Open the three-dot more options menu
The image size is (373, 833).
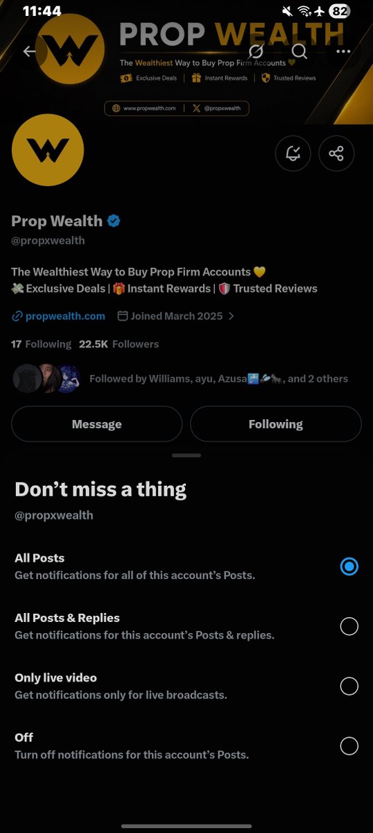click(342, 51)
